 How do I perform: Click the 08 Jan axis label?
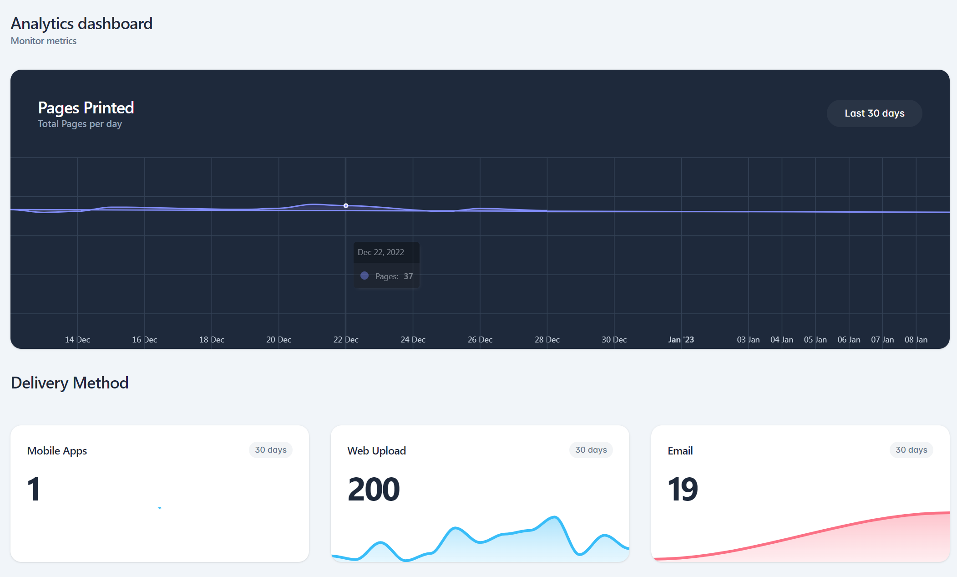coord(916,340)
